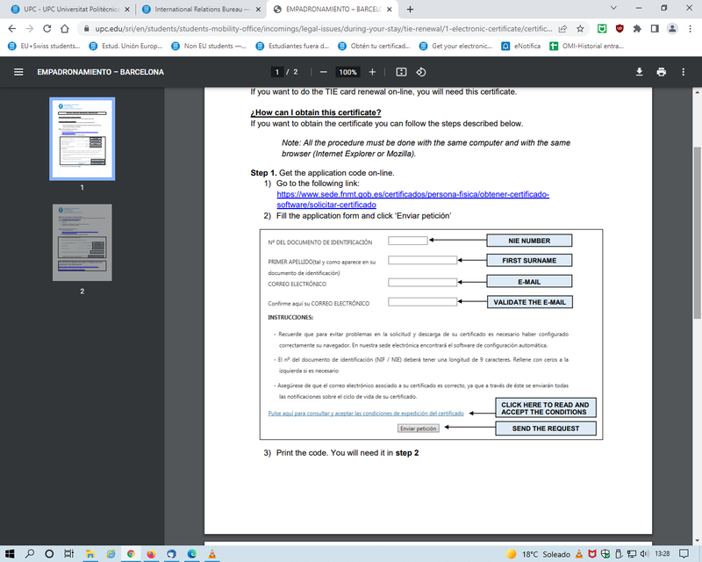
Task: Open the Get your electronic... bookmark
Action: point(455,46)
